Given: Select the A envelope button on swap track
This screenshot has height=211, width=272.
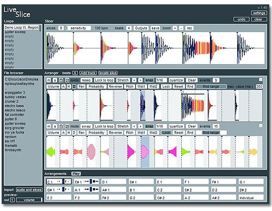Looking at the screenshot, I should coord(63,133).
